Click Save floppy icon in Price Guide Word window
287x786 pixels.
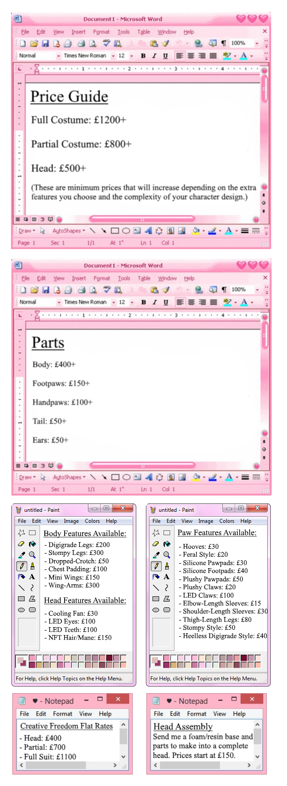[x=45, y=43]
